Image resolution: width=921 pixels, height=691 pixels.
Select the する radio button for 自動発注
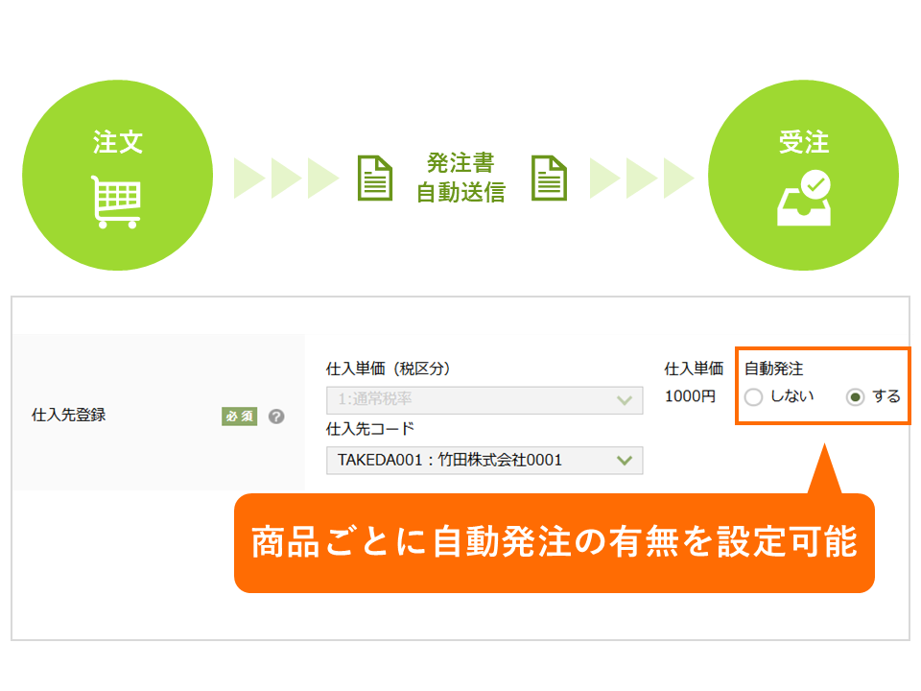(x=856, y=397)
